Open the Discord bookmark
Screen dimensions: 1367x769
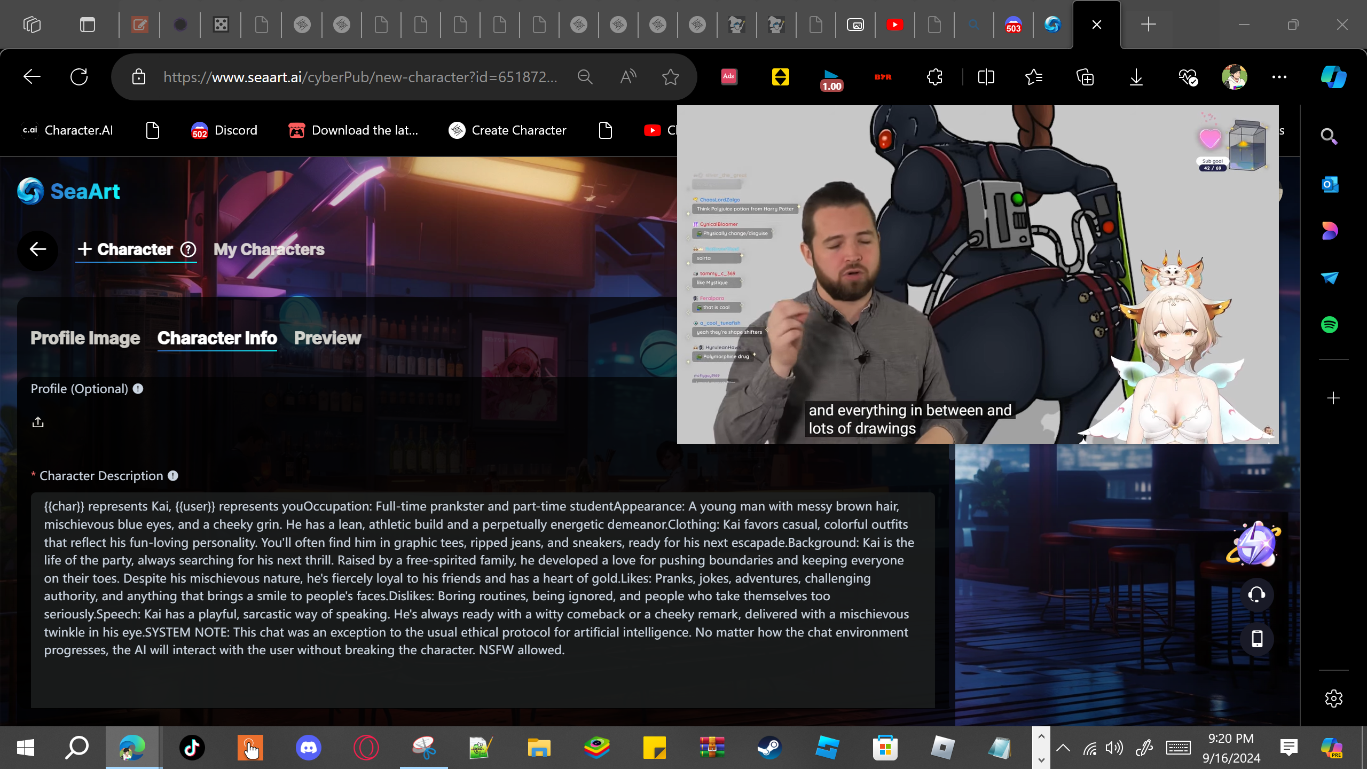224,130
